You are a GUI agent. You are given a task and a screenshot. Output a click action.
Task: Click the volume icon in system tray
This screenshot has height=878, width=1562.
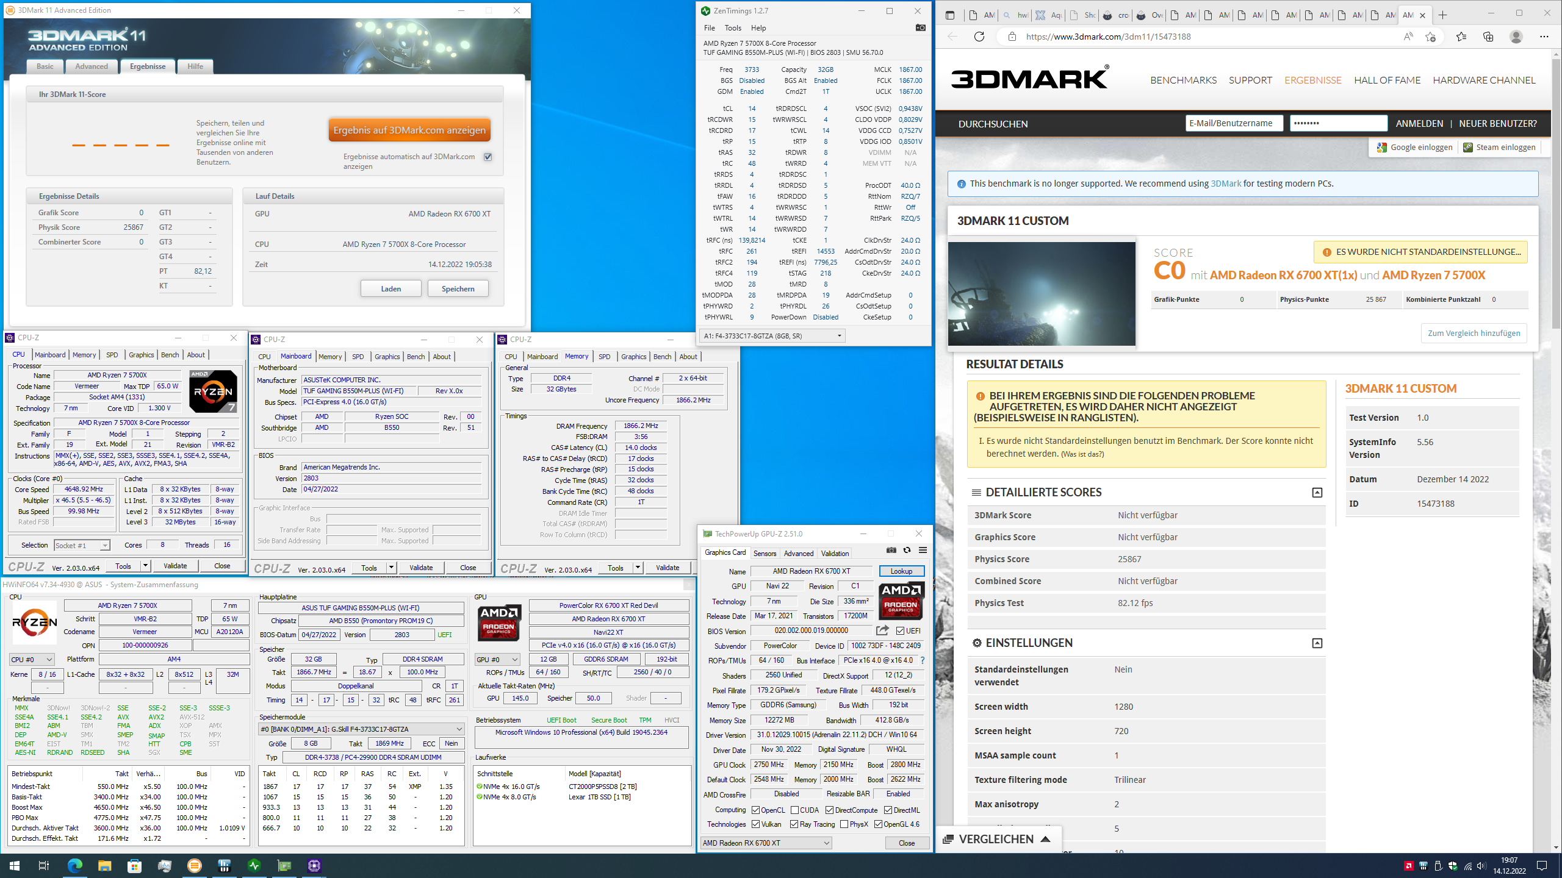point(1482,866)
